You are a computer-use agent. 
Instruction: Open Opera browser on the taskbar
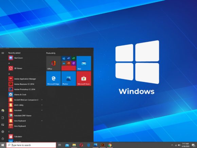[x=81, y=145]
